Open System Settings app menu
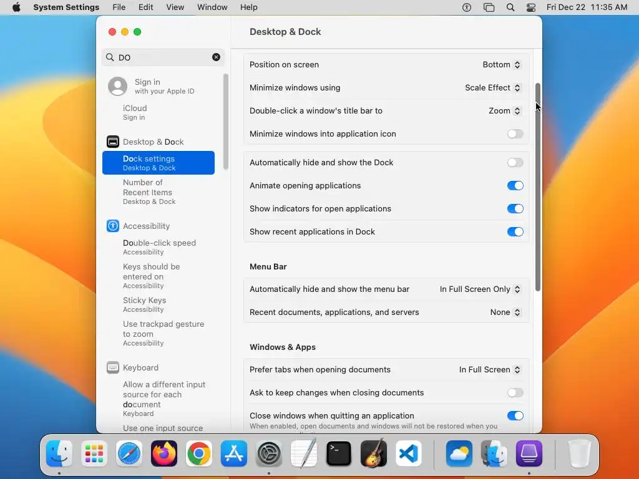The height and width of the screenshot is (479, 639). (66, 7)
